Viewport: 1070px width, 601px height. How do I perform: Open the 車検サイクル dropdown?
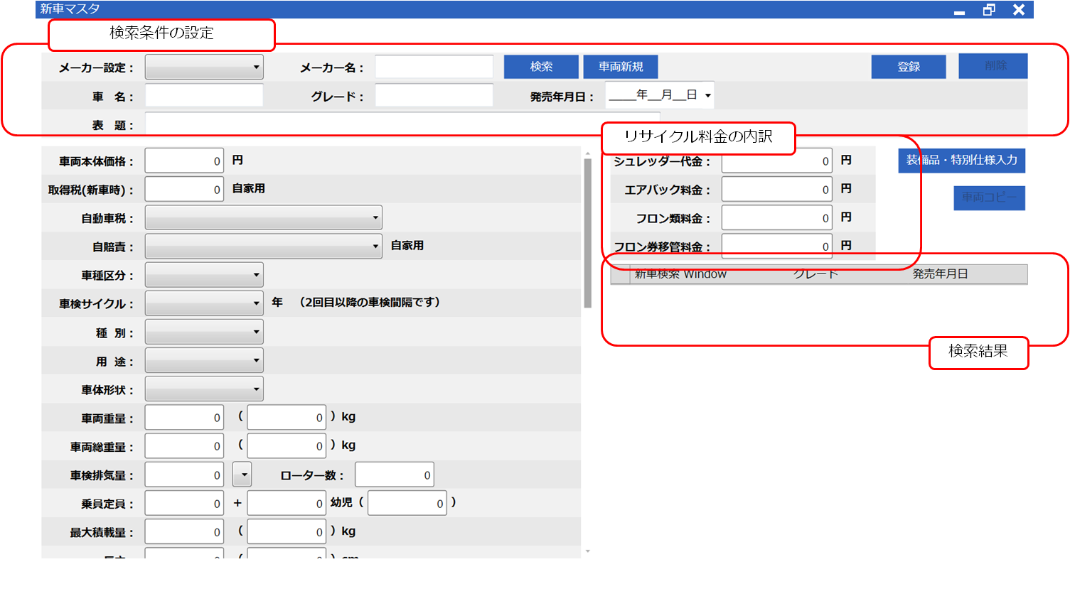click(204, 303)
